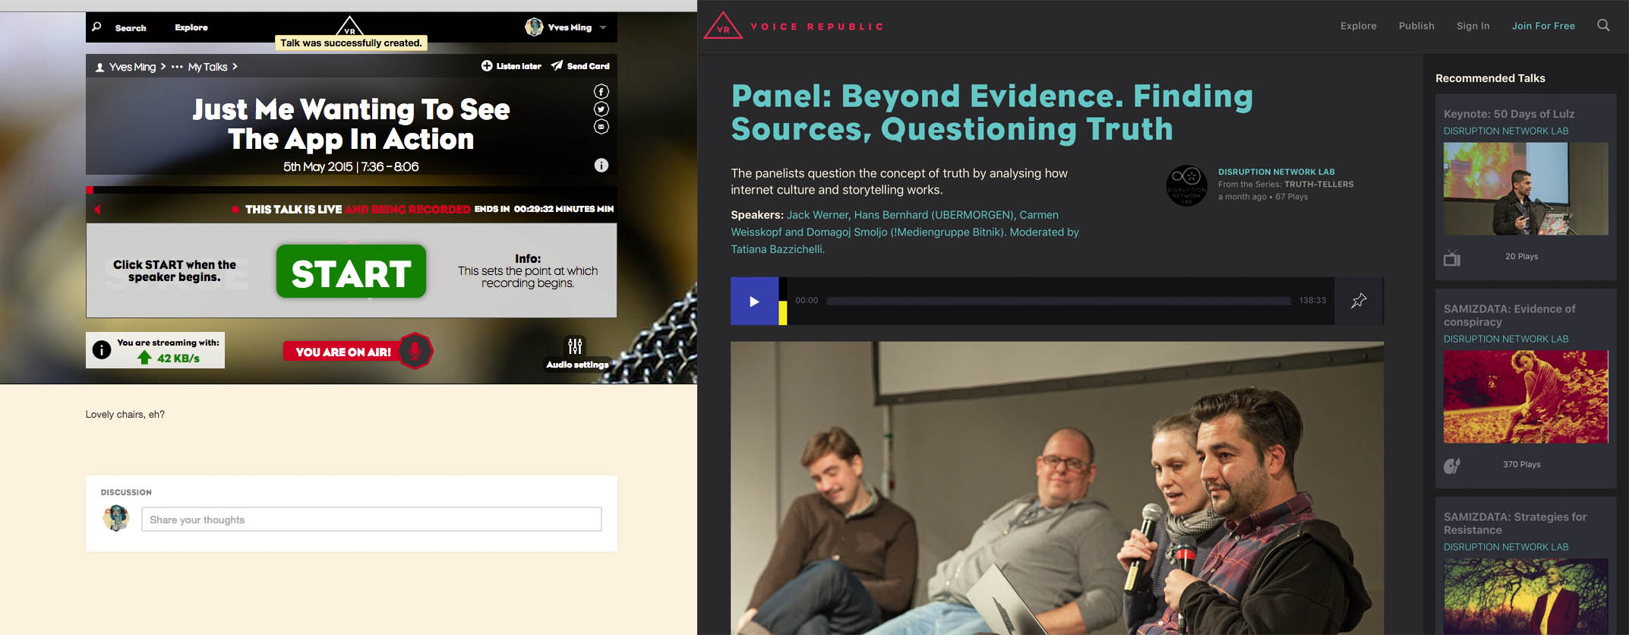Click the Listen later plus icon
Image resolution: width=1629 pixels, height=635 pixels.
(487, 66)
